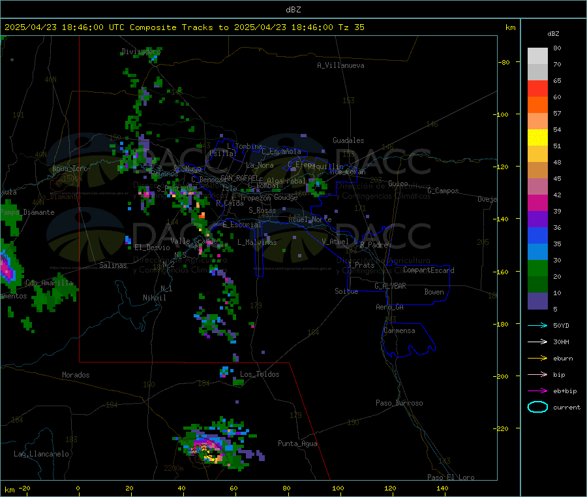Click the 'El_Desvio' map label
The height and width of the screenshot is (497, 587).
pos(152,248)
